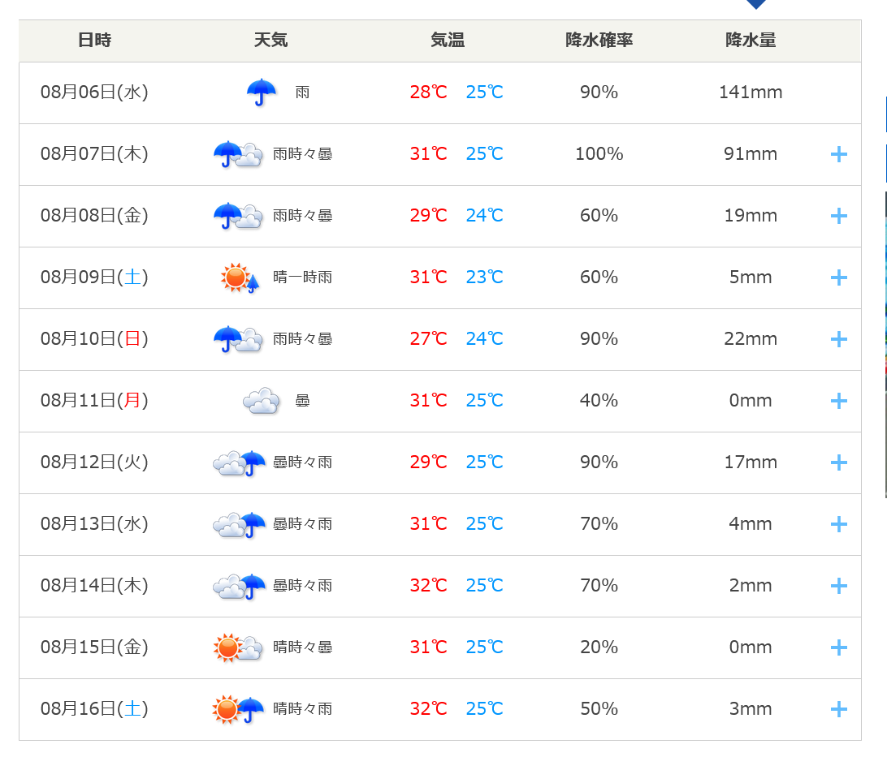Expand the 08月11日(月) row plus icon
Viewport: 887px width, 770px height.
[x=839, y=401]
